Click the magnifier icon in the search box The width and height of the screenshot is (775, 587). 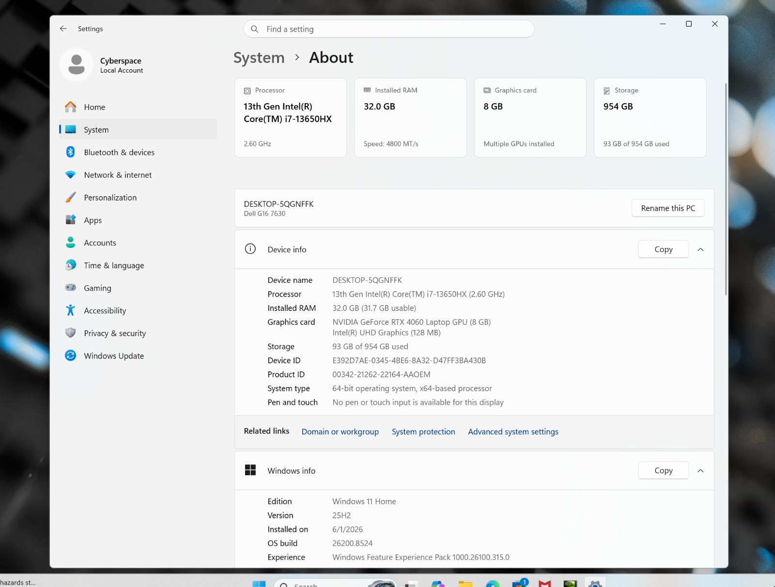pyautogui.click(x=254, y=29)
